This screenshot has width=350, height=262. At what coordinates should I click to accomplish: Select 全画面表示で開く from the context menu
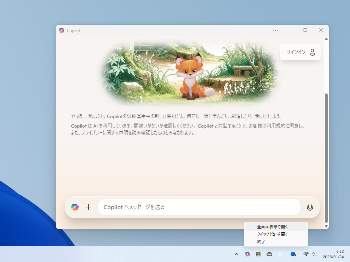click(x=272, y=226)
